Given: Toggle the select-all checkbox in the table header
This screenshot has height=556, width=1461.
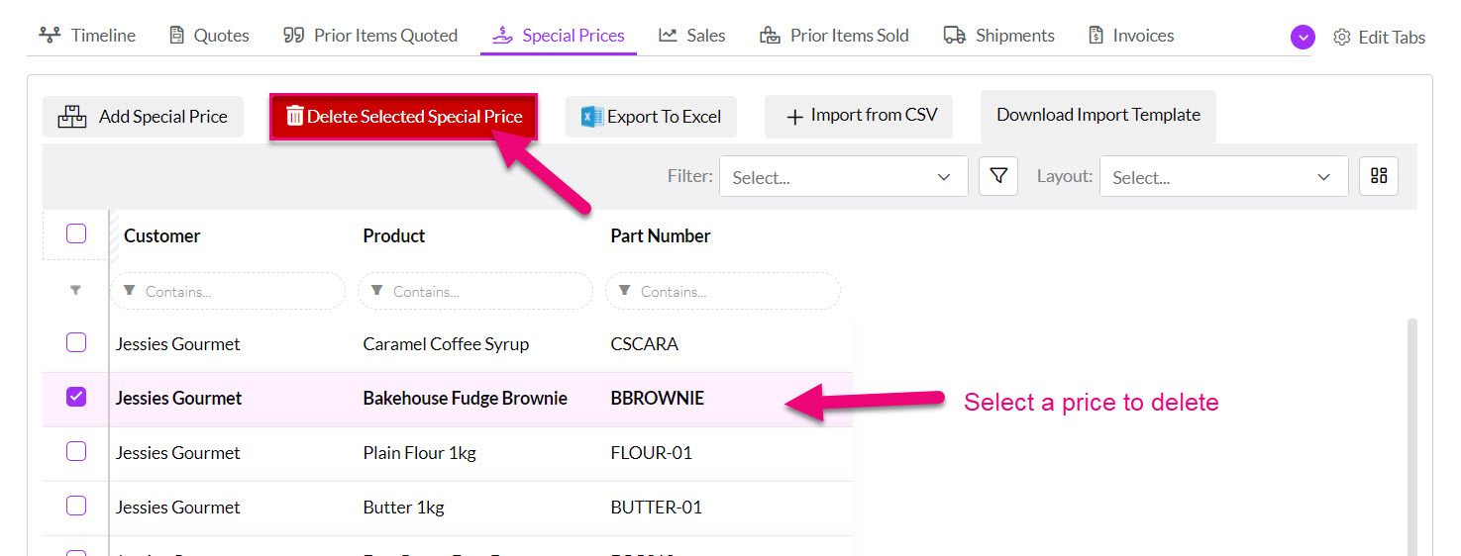Looking at the screenshot, I should (x=76, y=234).
